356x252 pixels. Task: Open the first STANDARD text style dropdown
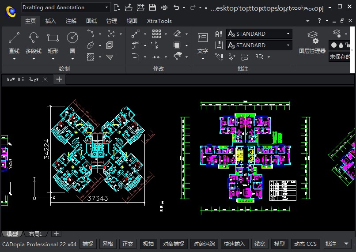point(259,34)
